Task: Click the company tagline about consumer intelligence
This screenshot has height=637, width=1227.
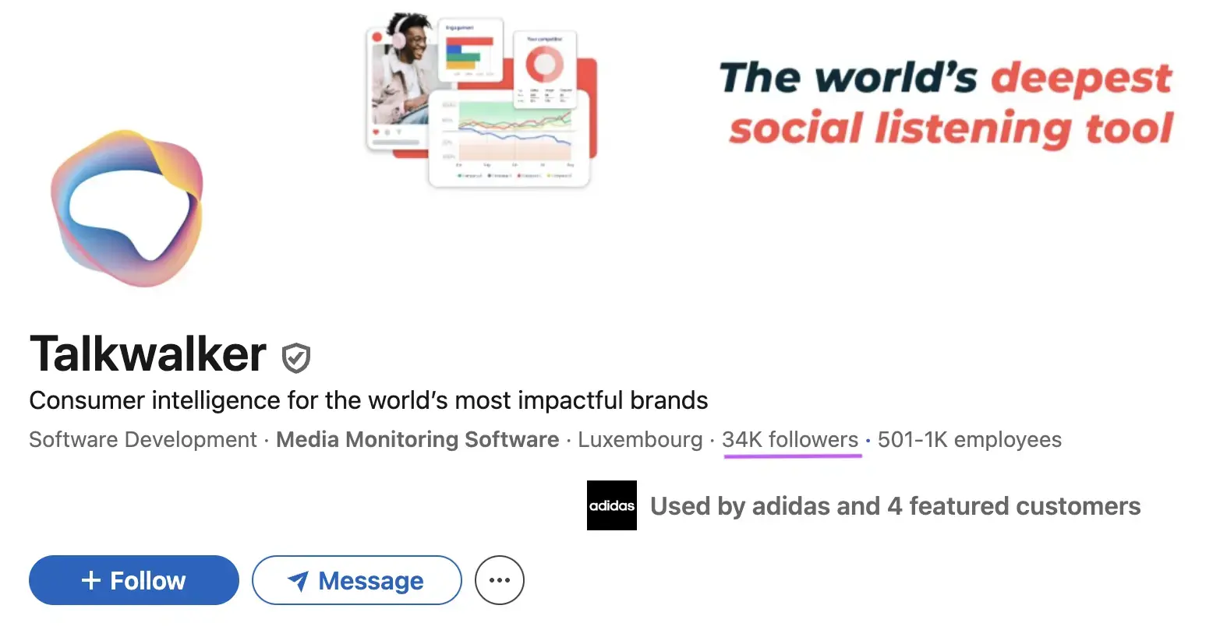Action: click(368, 400)
